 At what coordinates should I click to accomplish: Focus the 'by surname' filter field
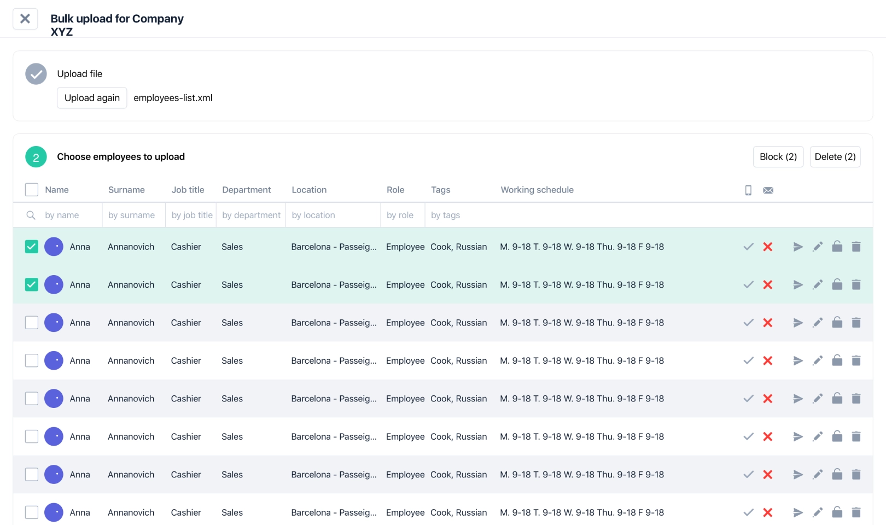point(132,215)
